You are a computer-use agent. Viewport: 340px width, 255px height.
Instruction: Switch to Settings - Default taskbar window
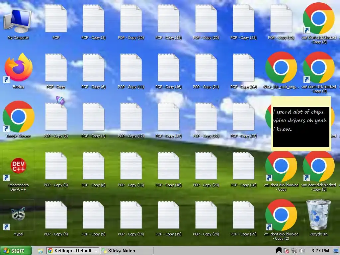click(73, 251)
